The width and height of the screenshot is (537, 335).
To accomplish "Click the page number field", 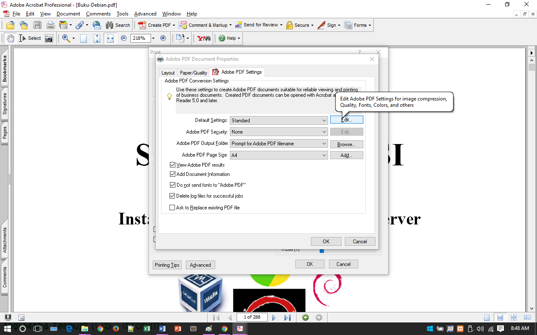I will click(252, 317).
